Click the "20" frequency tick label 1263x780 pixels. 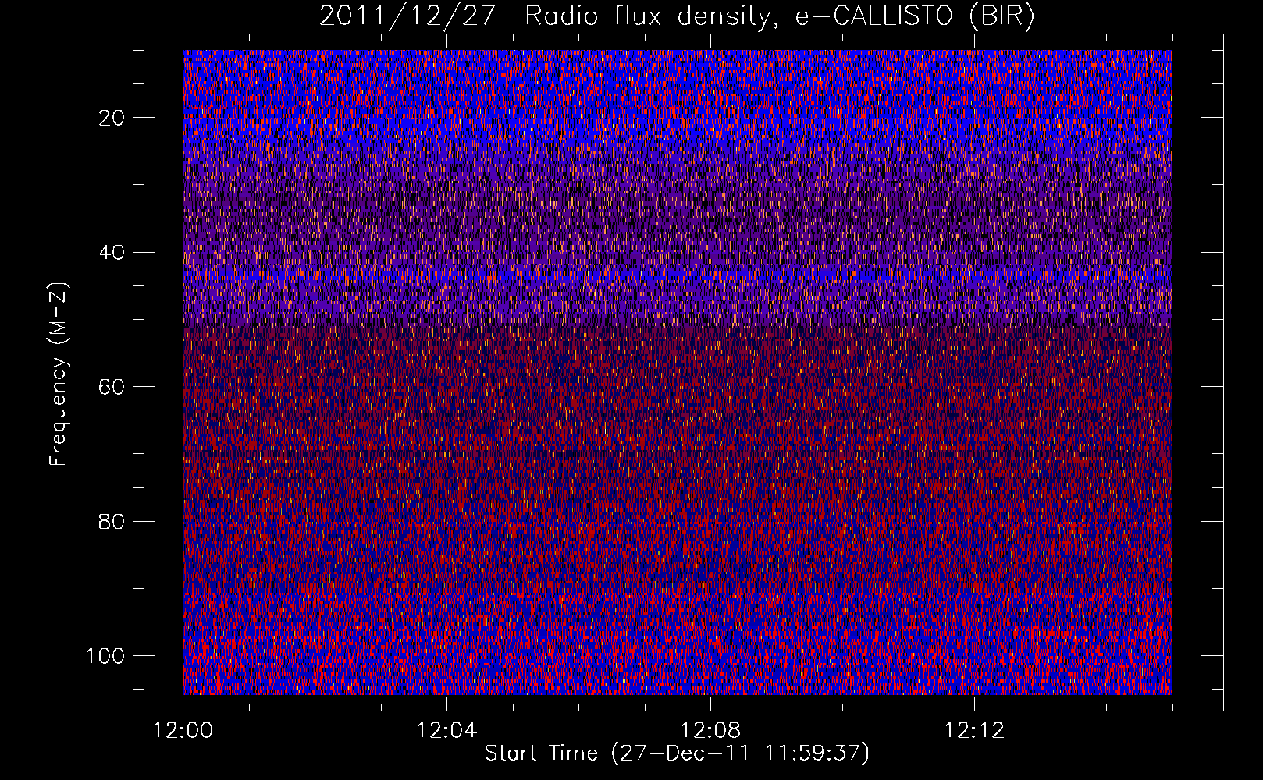click(x=112, y=118)
